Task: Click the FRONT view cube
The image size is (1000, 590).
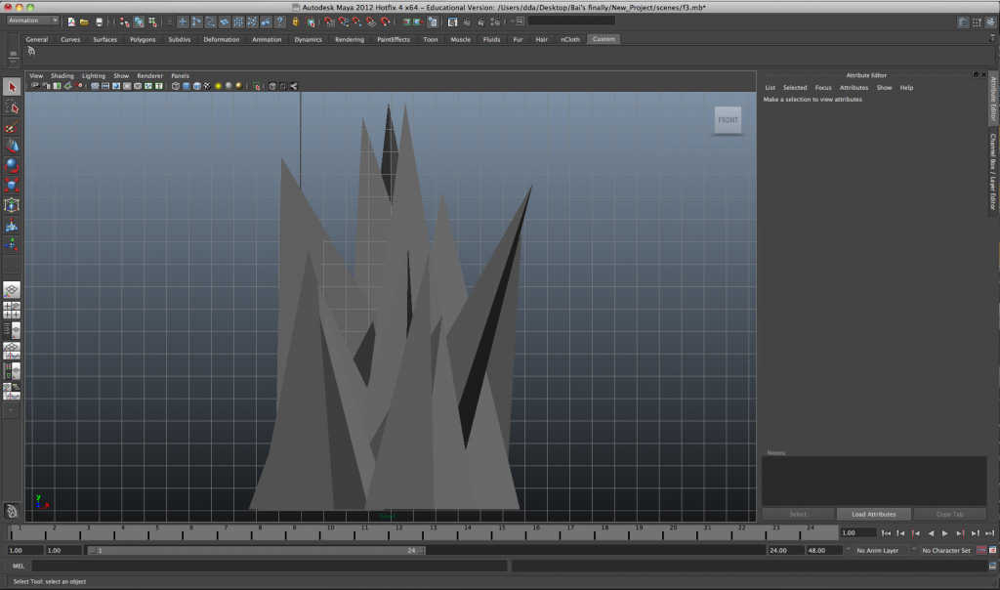Action: [x=728, y=120]
